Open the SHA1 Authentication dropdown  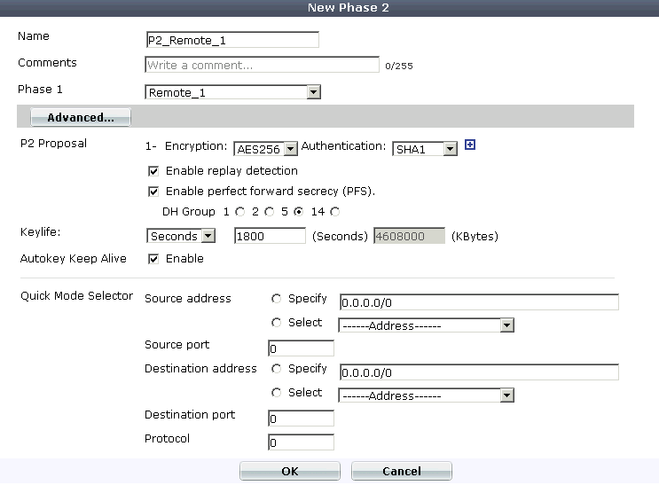(x=425, y=148)
